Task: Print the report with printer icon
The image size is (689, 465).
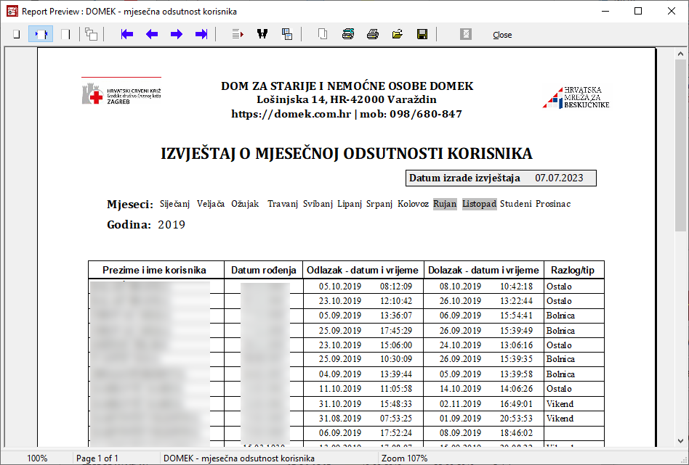Action: point(373,34)
